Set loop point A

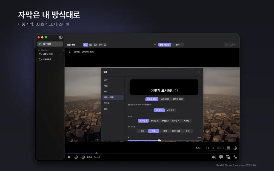click(209, 148)
